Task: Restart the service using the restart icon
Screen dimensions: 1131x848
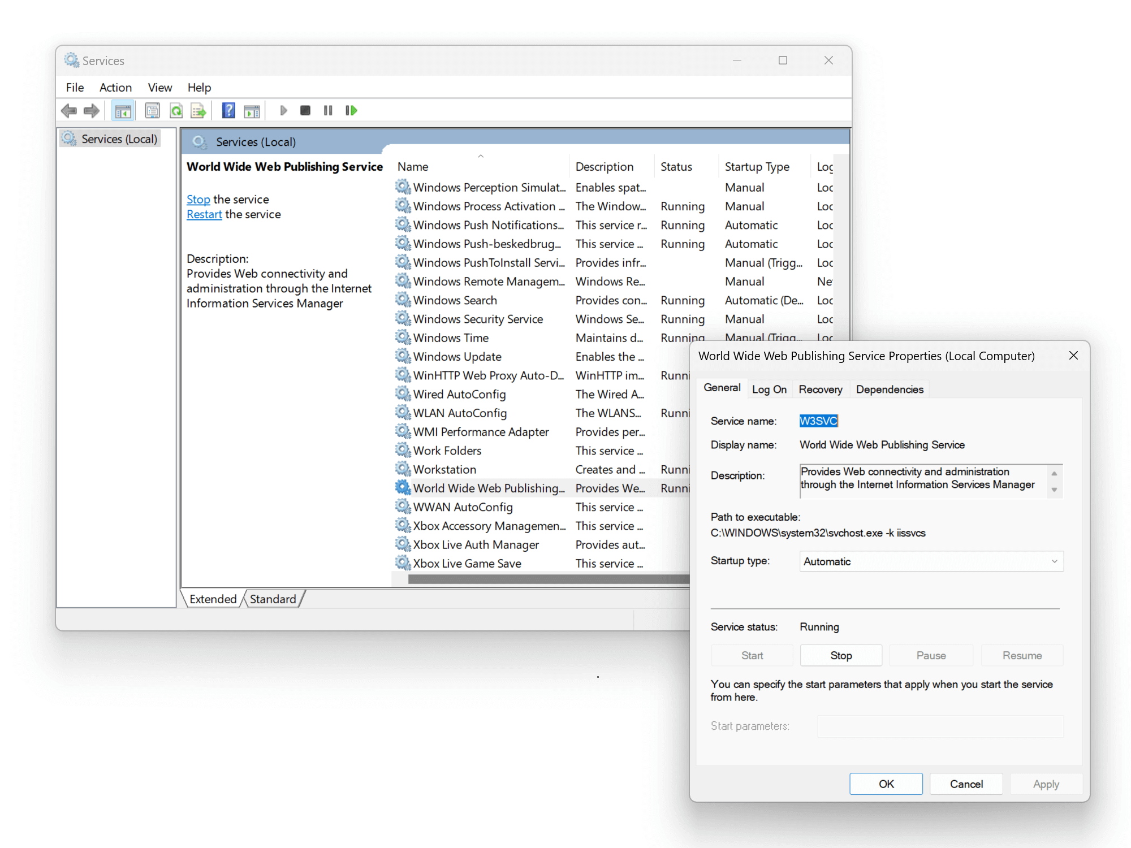Action: pos(351,110)
